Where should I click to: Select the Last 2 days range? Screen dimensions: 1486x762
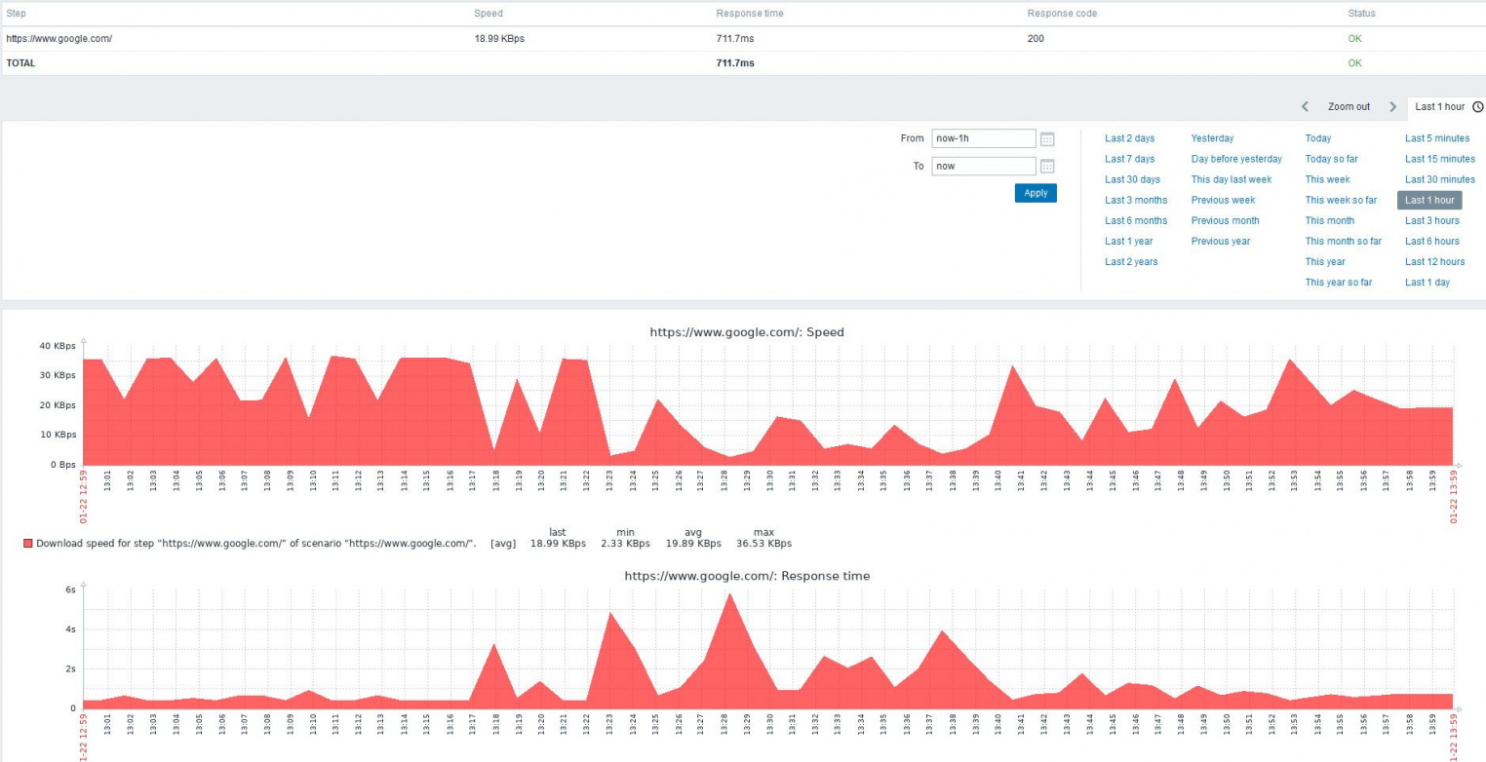click(x=1129, y=138)
